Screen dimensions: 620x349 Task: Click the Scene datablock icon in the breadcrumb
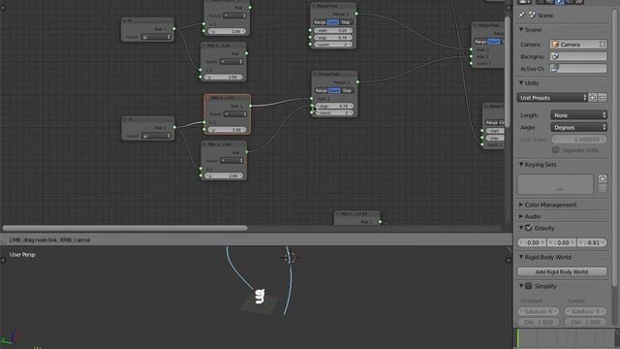click(532, 16)
